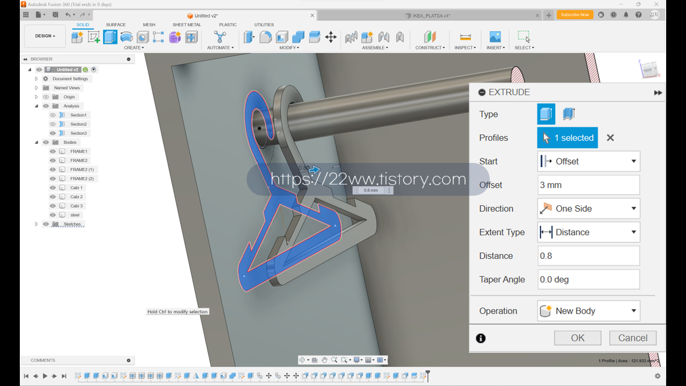Expand the Document Settings node
686x386 pixels.
(x=36, y=79)
